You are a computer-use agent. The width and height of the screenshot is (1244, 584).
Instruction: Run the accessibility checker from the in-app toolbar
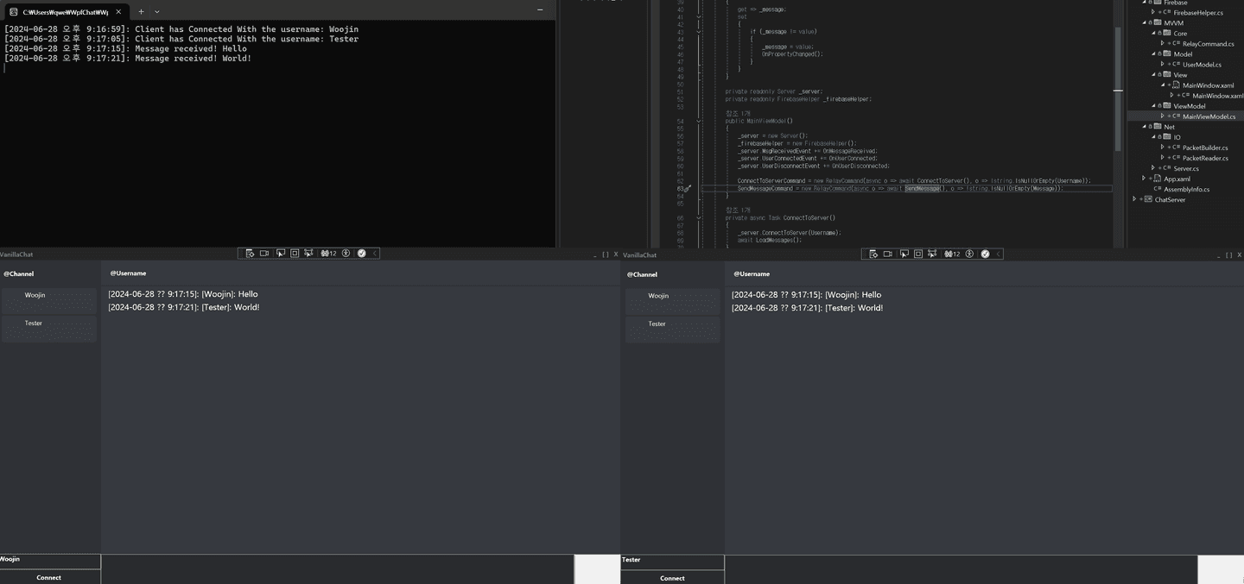pos(346,253)
